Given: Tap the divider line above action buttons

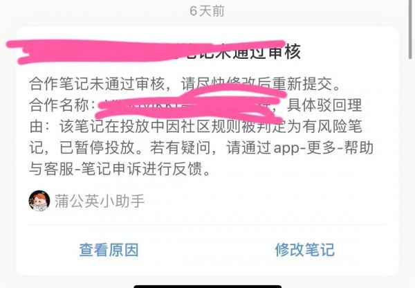Looking at the screenshot, I should (x=207, y=225).
